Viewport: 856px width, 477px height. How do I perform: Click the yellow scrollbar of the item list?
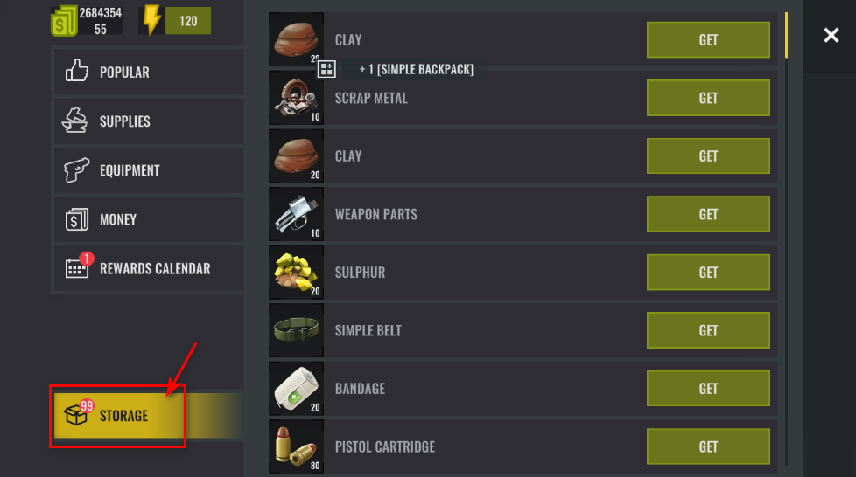[786, 36]
